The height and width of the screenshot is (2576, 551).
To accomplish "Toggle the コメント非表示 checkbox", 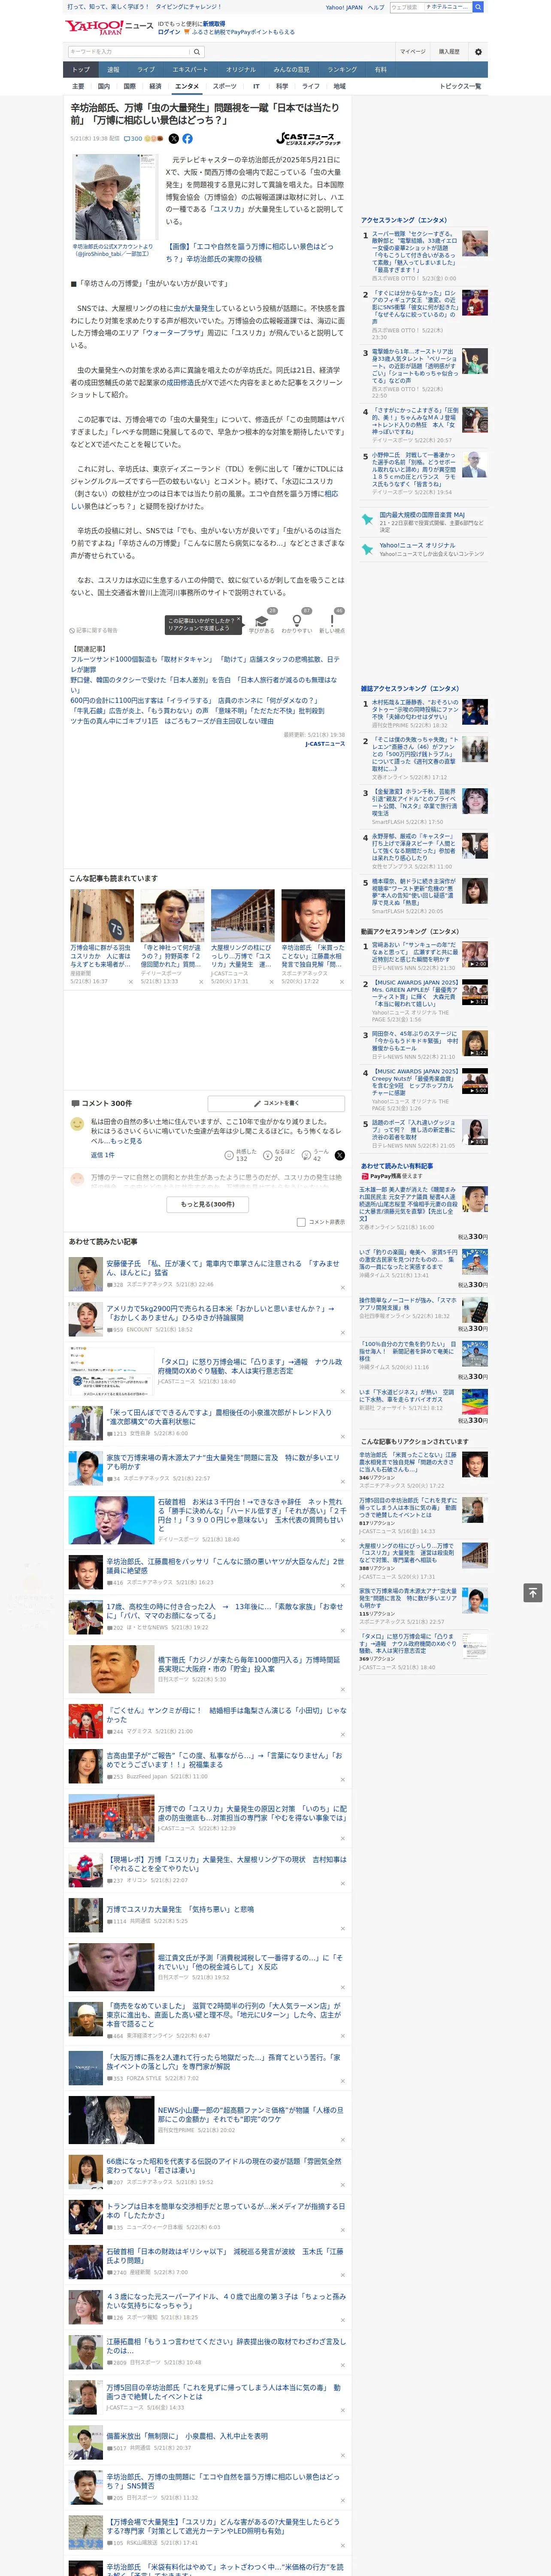I will [301, 1222].
